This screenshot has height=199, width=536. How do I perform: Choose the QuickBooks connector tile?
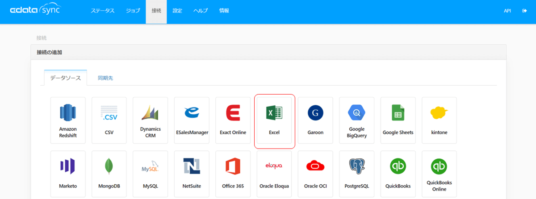point(398,174)
